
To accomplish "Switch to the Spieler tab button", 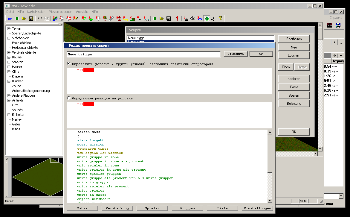I will (x=152, y=208).
